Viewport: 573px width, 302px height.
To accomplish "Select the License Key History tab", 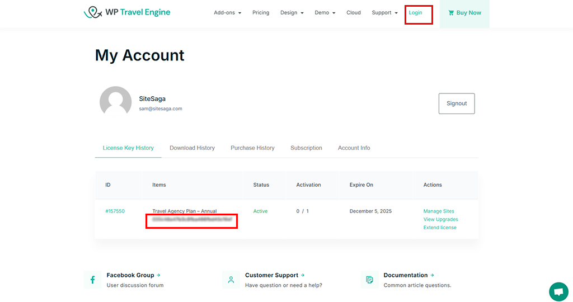I will pyautogui.click(x=128, y=148).
